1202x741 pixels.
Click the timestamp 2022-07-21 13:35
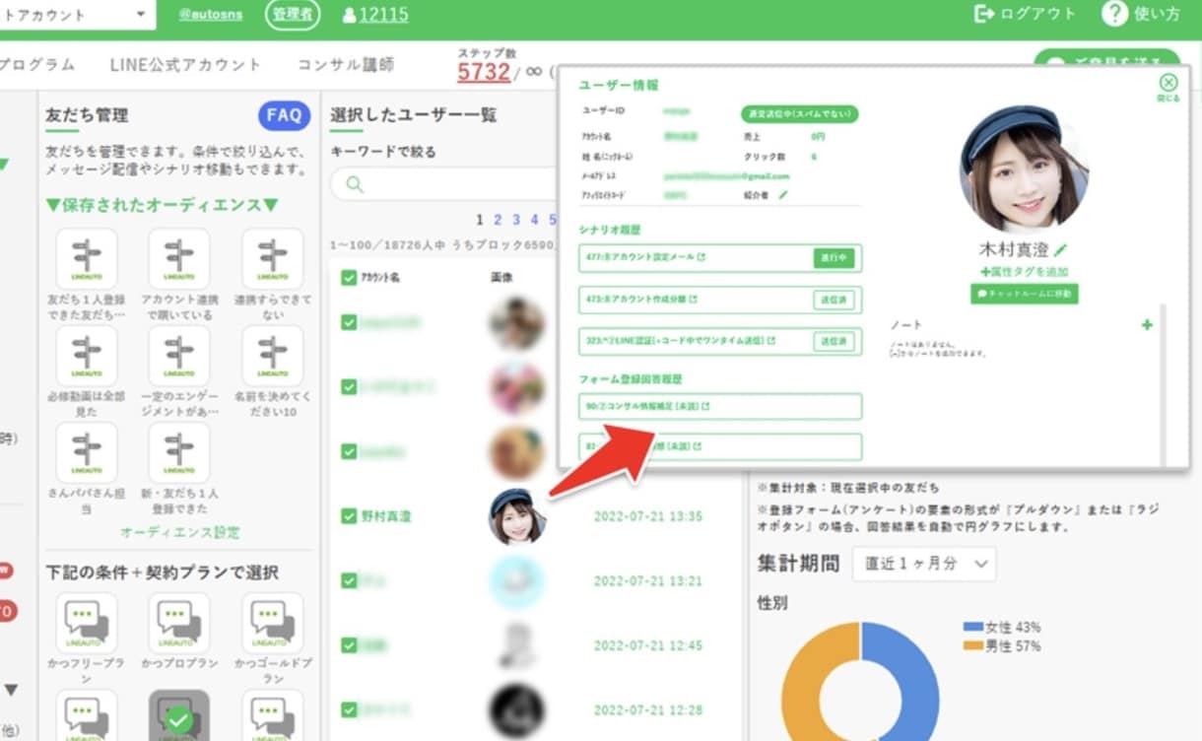pyautogui.click(x=647, y=516)
